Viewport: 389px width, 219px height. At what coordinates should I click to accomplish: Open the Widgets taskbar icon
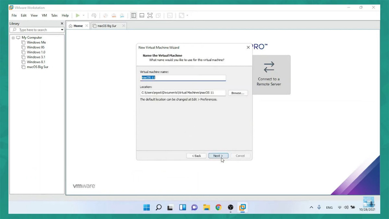pyautogui.click(x=183, y=207)
